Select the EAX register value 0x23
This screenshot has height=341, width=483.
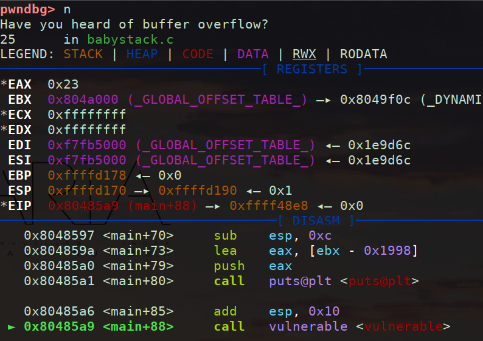click(x=63, y=85)
